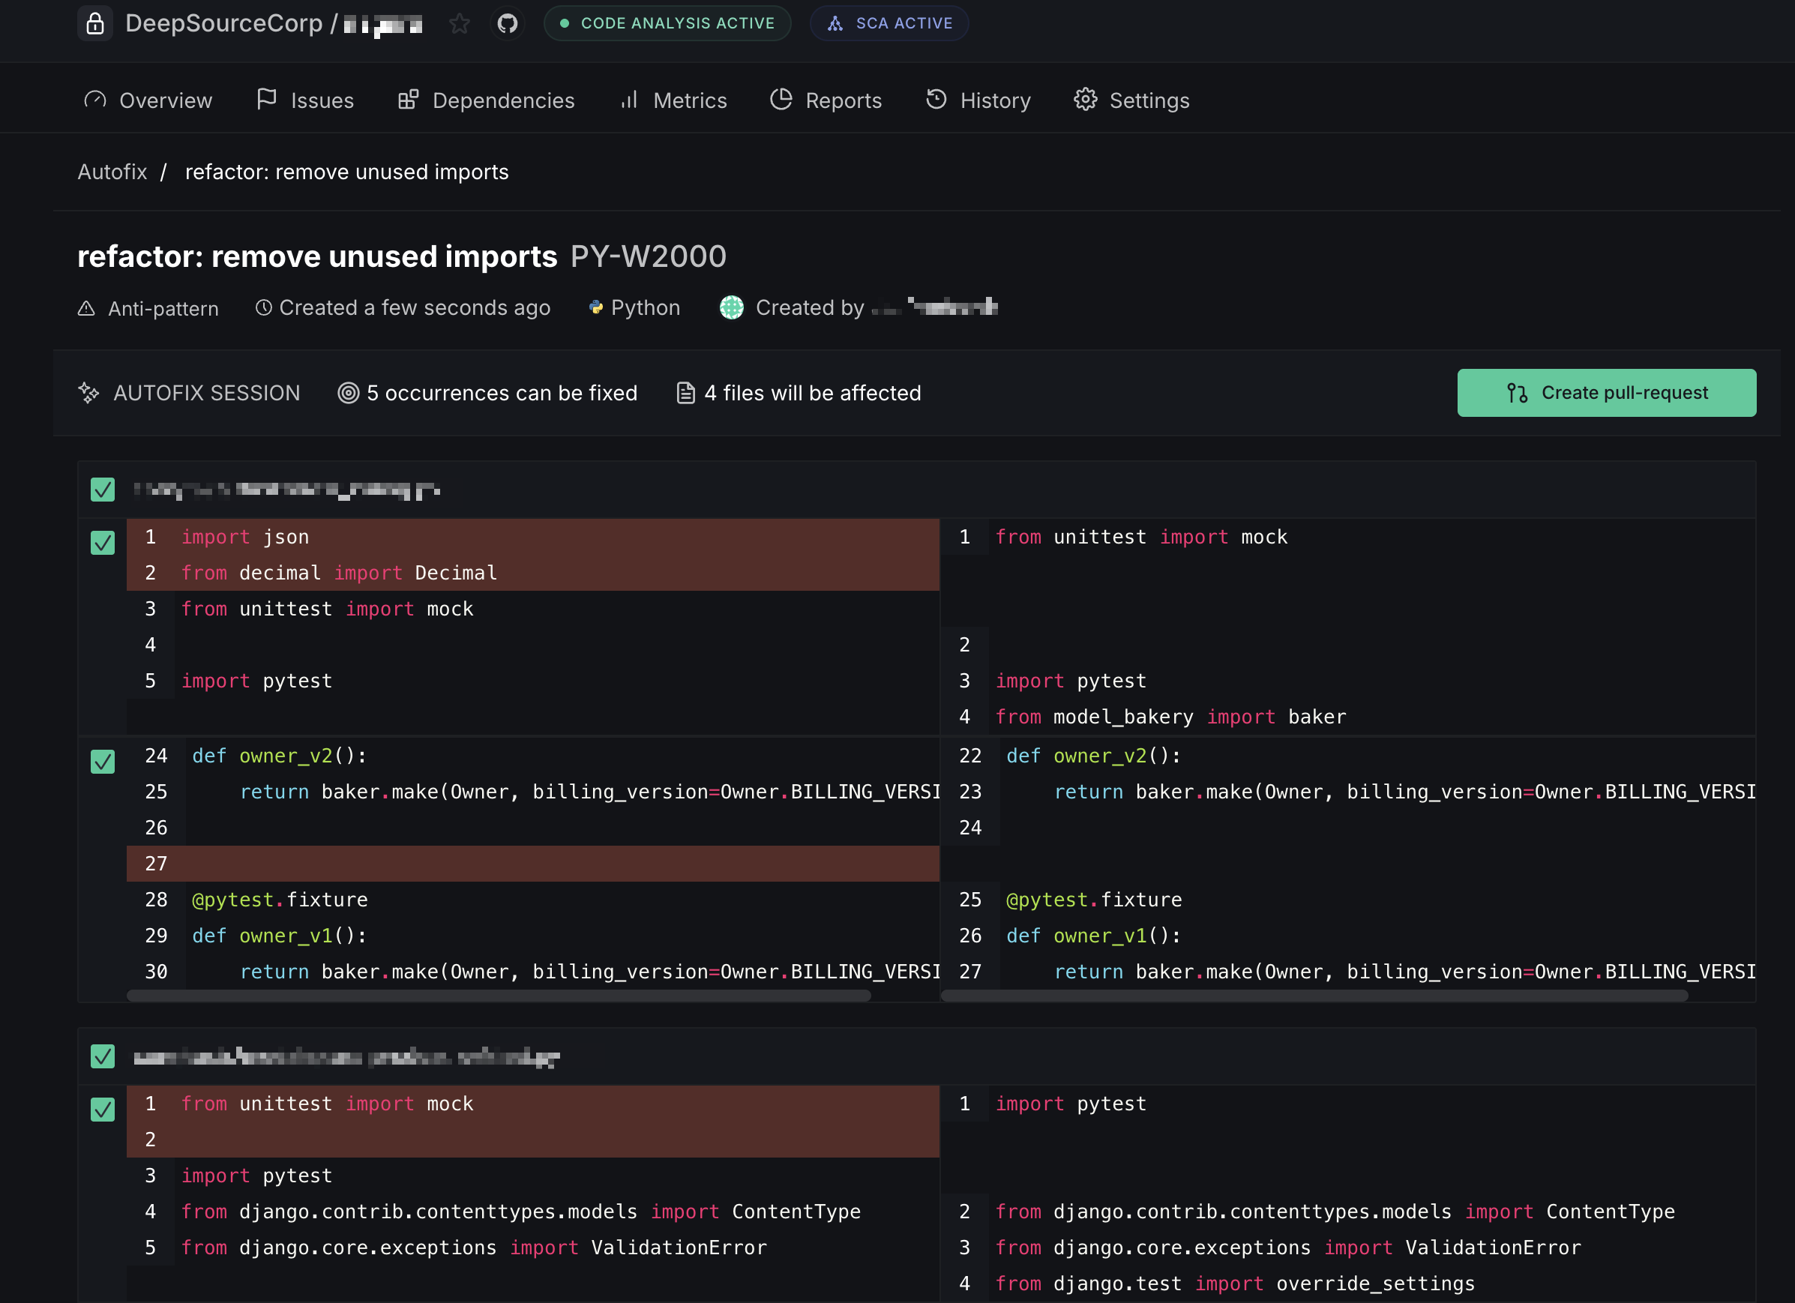Click the left diff horizontal scrollbar
The width and height of the screenshot is (1795, 1303).
(499, 996)
